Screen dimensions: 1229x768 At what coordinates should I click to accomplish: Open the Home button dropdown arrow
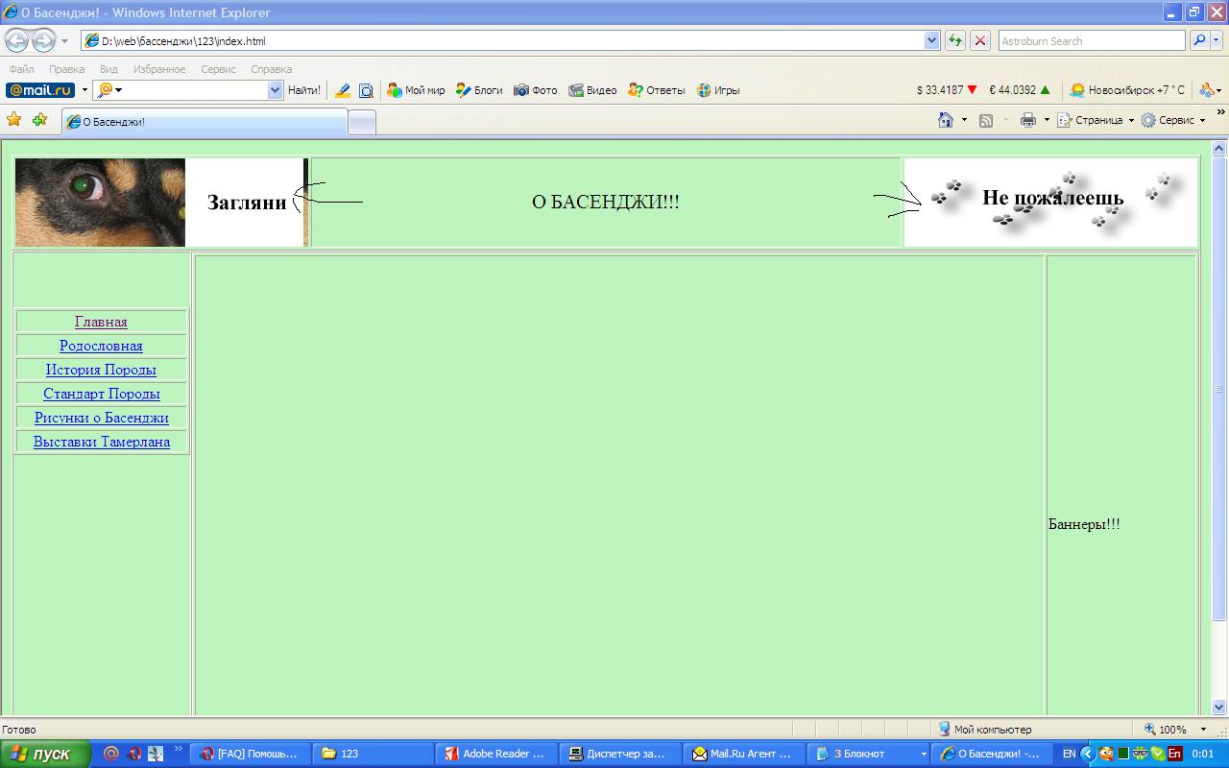click(965, 120)
